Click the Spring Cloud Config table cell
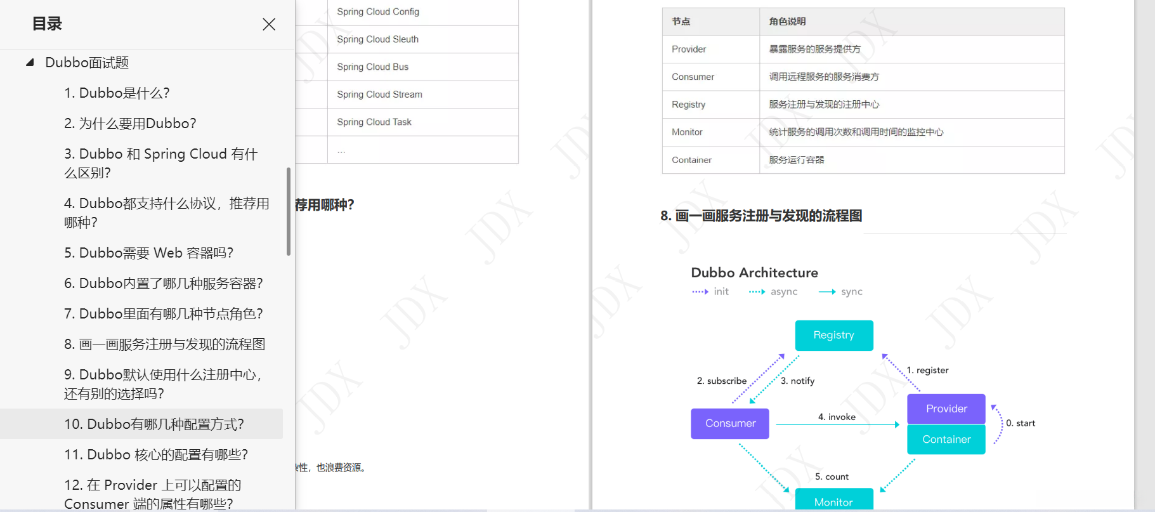This screenshot has width=1155, height=512. [x=423, y=12]
